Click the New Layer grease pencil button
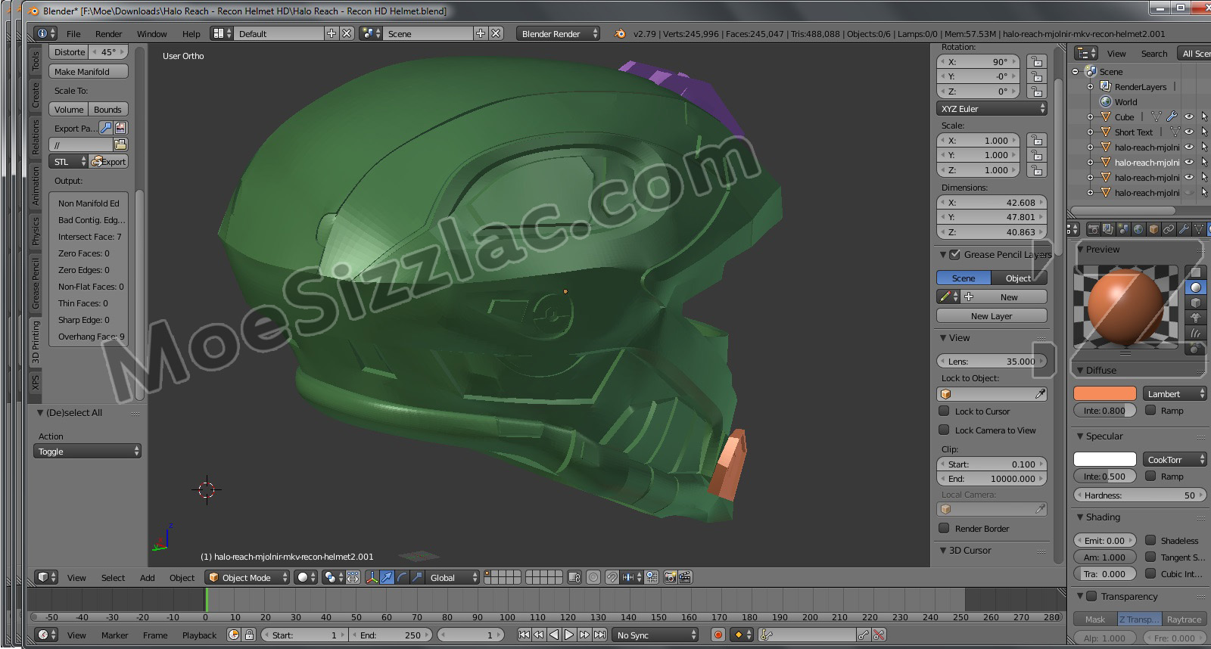 pyautogui.click(x=992, y=316)
